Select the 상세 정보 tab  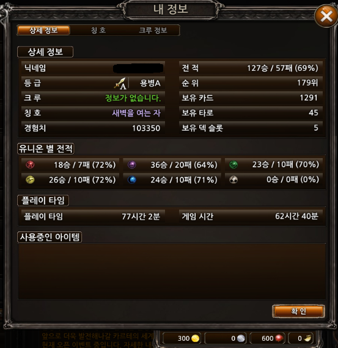(x=43, y=30)
